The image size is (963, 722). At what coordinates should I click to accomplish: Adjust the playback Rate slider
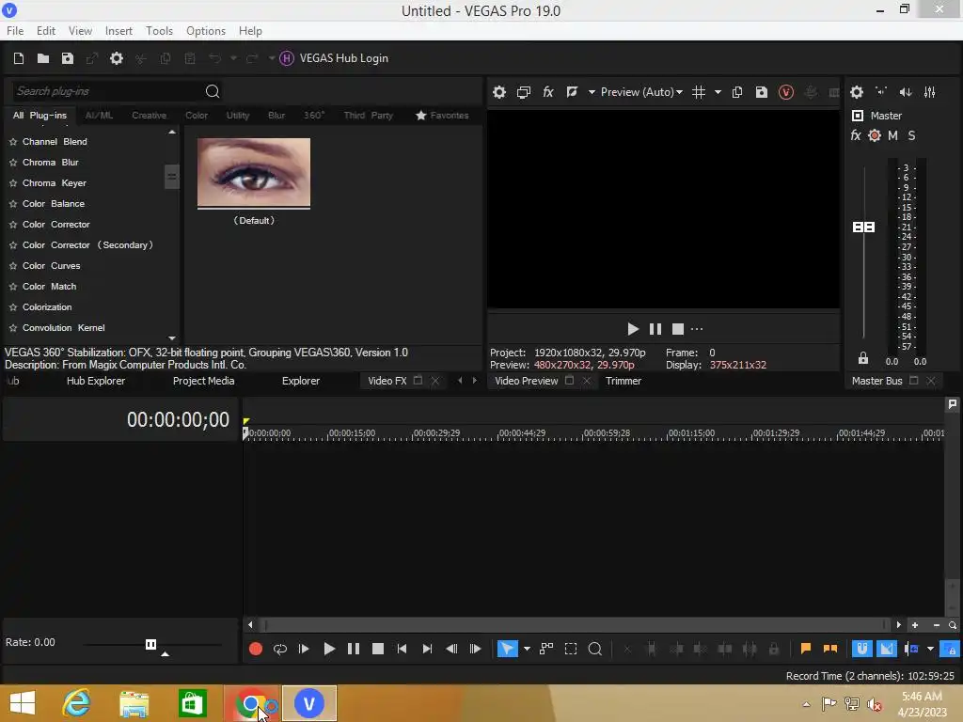coord(151,644)
